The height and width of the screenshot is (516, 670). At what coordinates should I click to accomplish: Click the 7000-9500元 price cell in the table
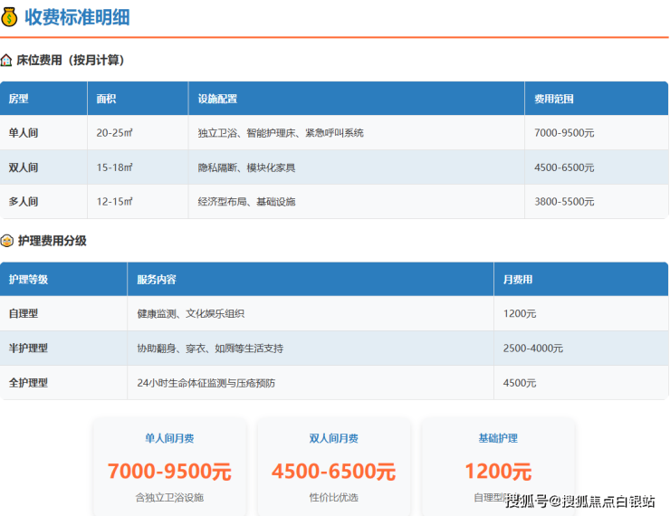pos(564,133)
